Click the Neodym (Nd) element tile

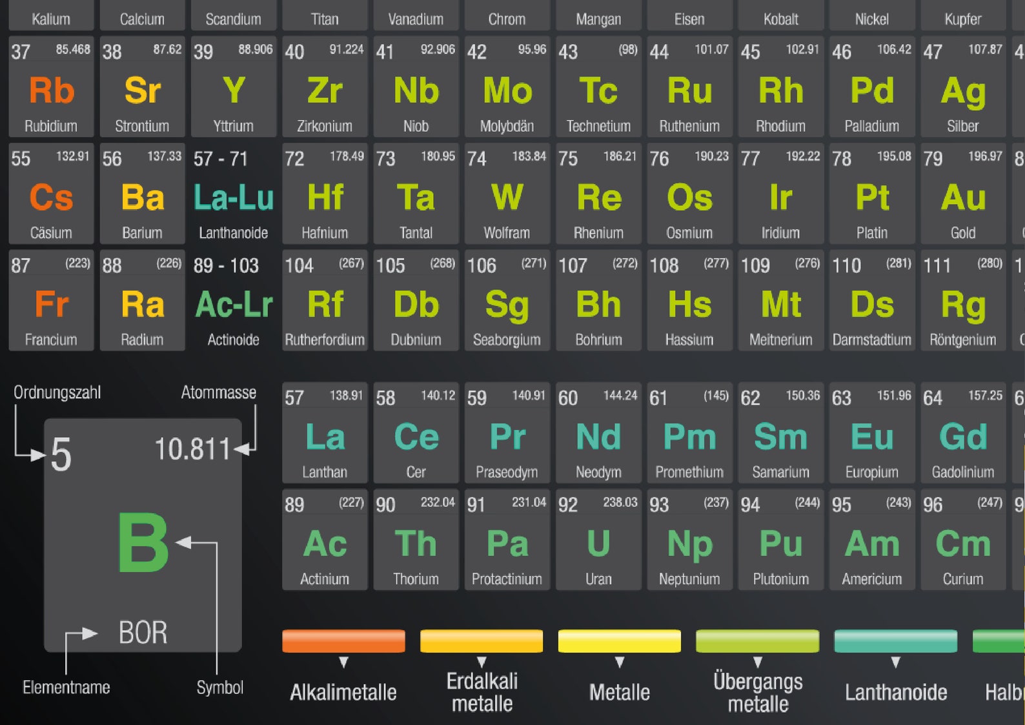coord(598,433)
